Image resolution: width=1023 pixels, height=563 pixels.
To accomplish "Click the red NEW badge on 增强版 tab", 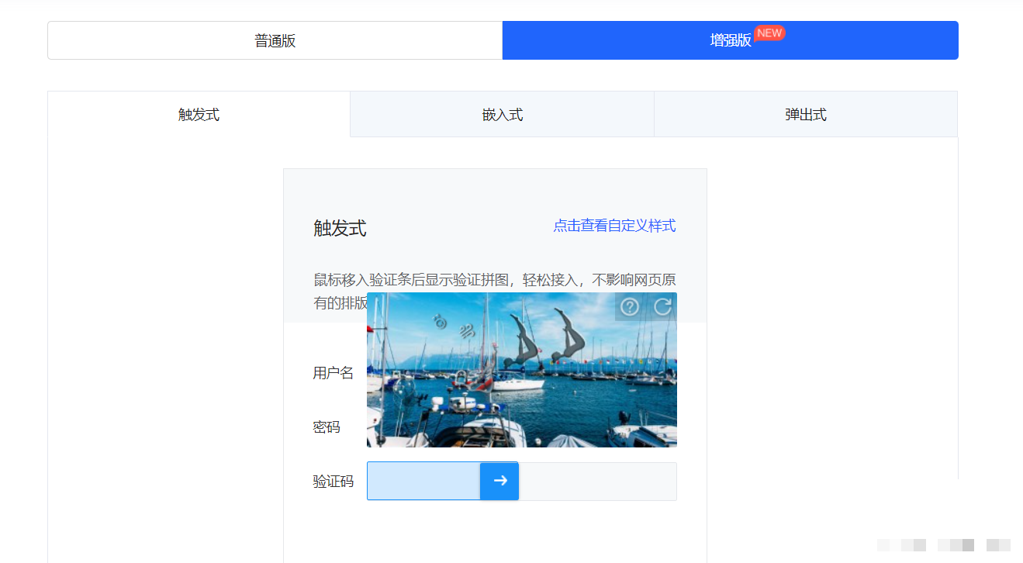I will (x=769, y=33).
